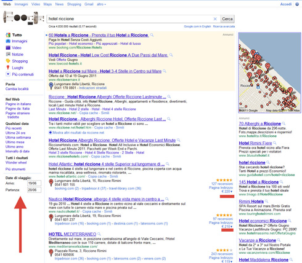Screen dimensions: 302x263
Task: Preview magnifier beside Alberghi Offerte Riccione Lastminute result
Action: coord(169,96)
